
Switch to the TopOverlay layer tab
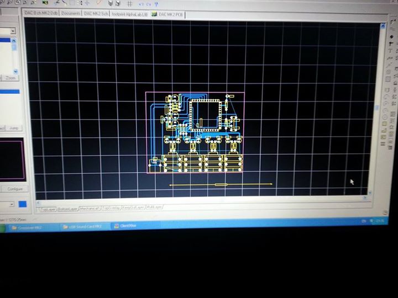tap(111, 208)
